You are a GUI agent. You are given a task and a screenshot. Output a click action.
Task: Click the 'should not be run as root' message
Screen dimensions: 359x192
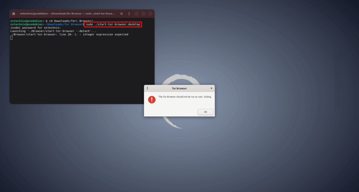coord(185,97)
